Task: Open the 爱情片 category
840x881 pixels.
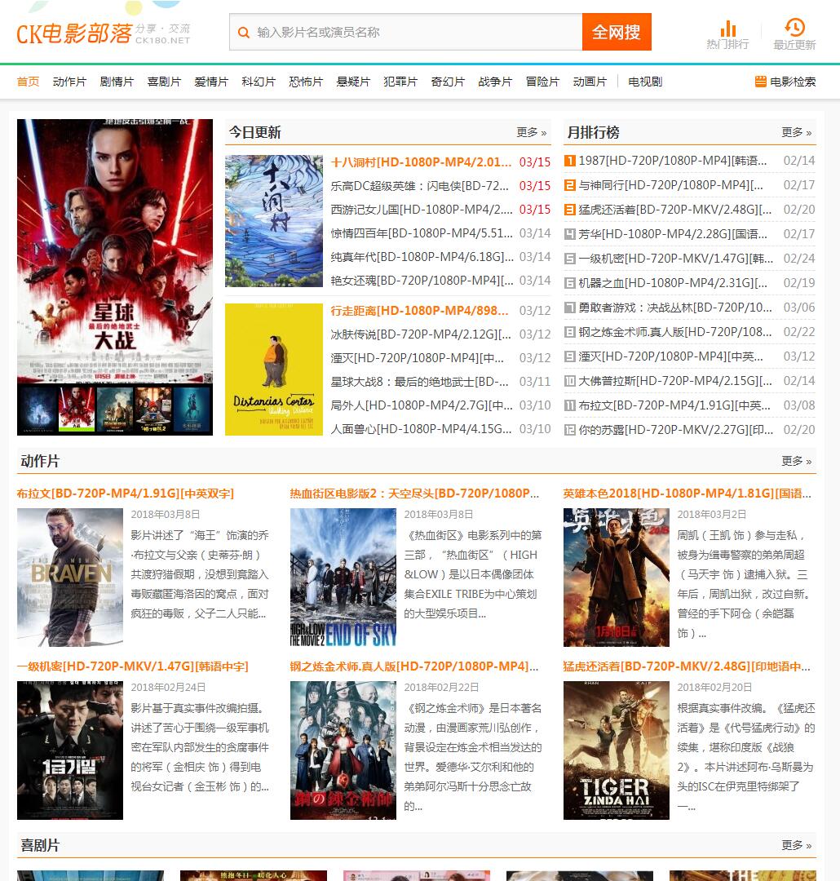Action: point(211,82)
